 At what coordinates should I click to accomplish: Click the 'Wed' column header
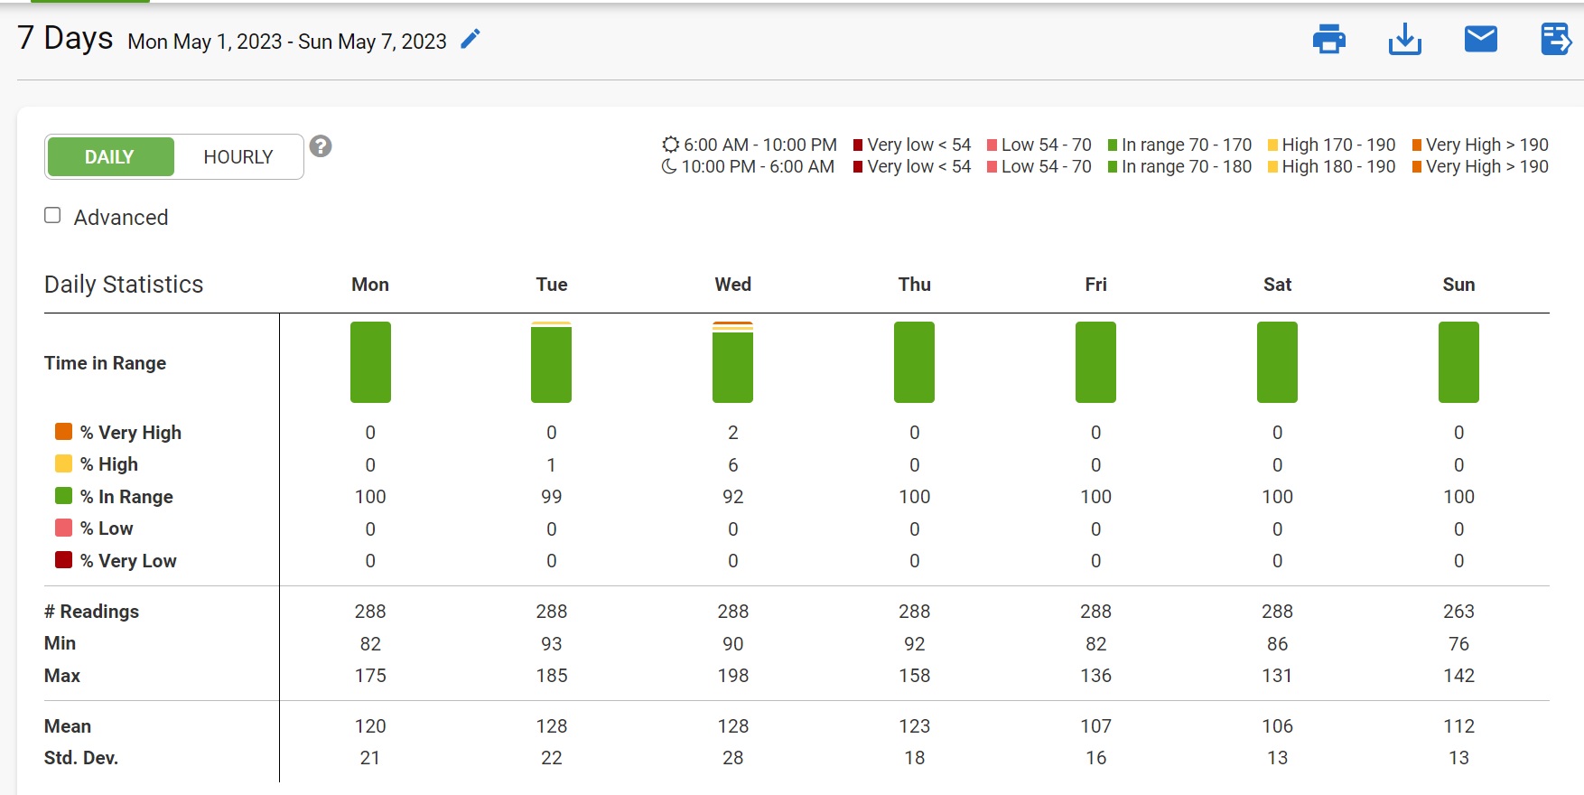732,285
